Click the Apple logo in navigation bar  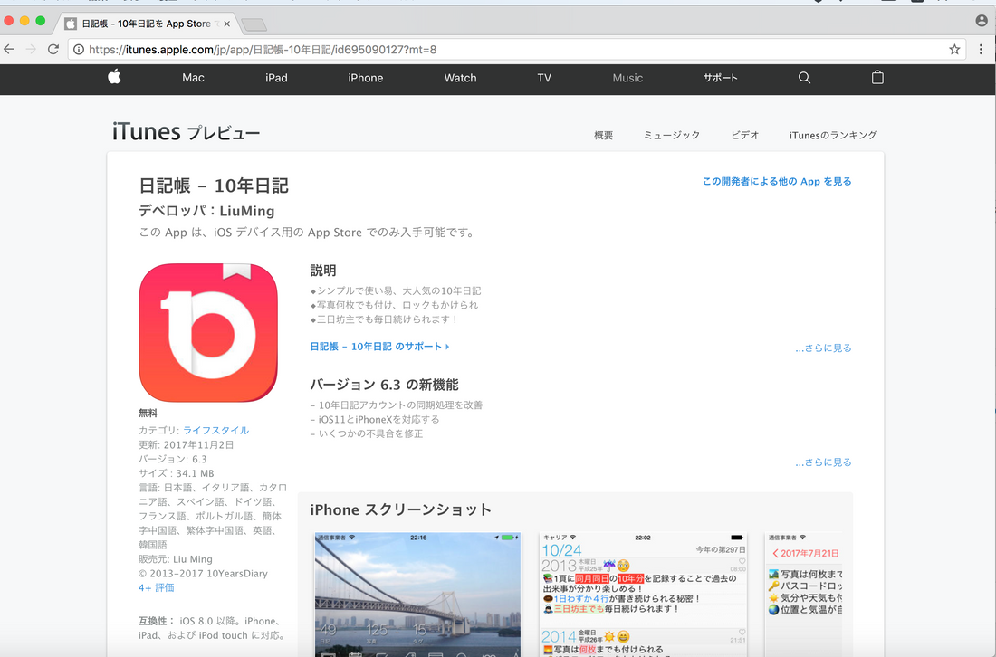114,77
